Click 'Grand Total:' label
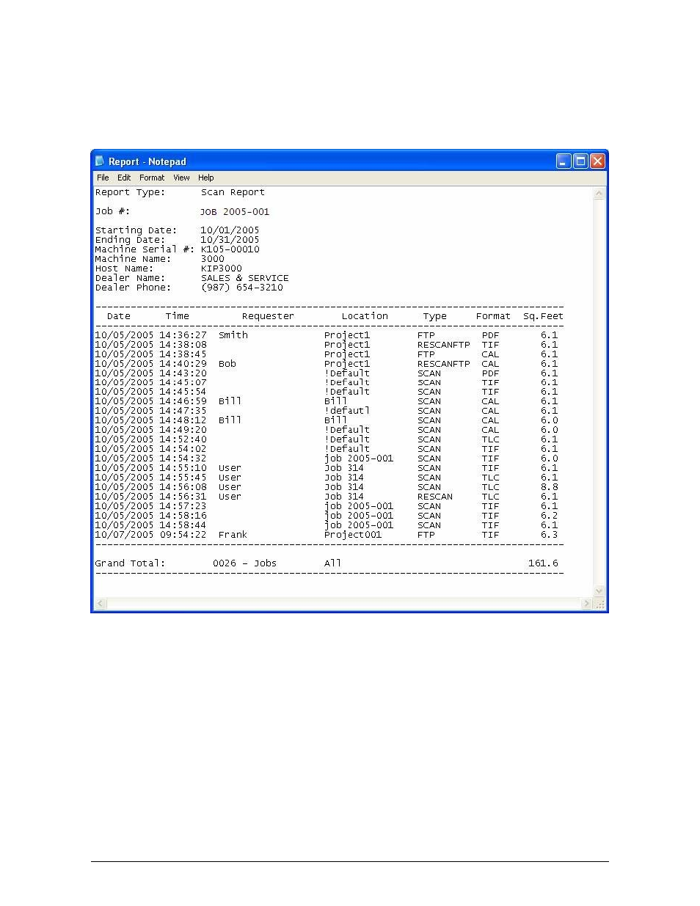 pyautogui.click(x=130, y=563)
